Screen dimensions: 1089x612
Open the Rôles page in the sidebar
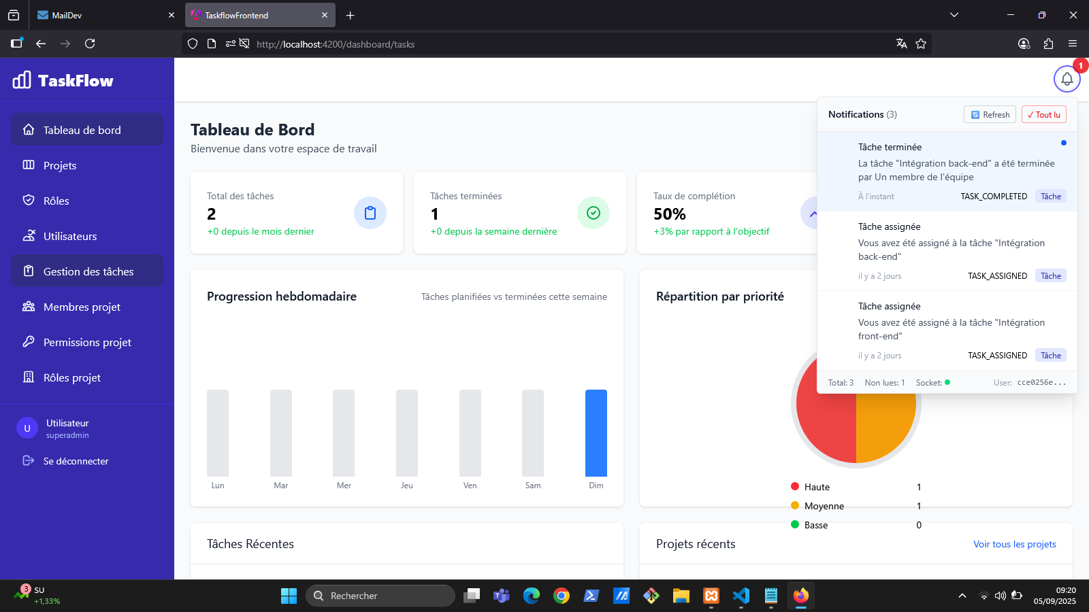87,200
